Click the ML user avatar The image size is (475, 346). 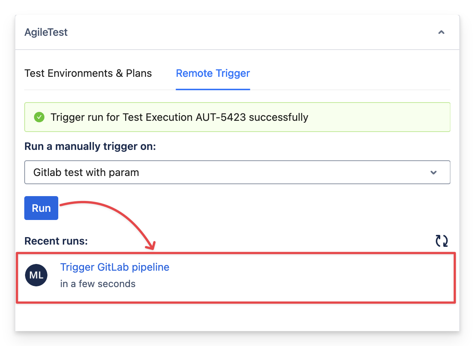tap(36, 276)
